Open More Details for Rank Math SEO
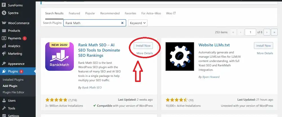 point(145,53)
